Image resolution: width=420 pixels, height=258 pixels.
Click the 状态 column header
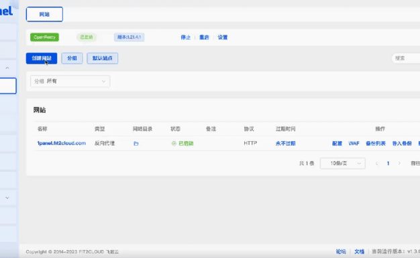[175, 129]
